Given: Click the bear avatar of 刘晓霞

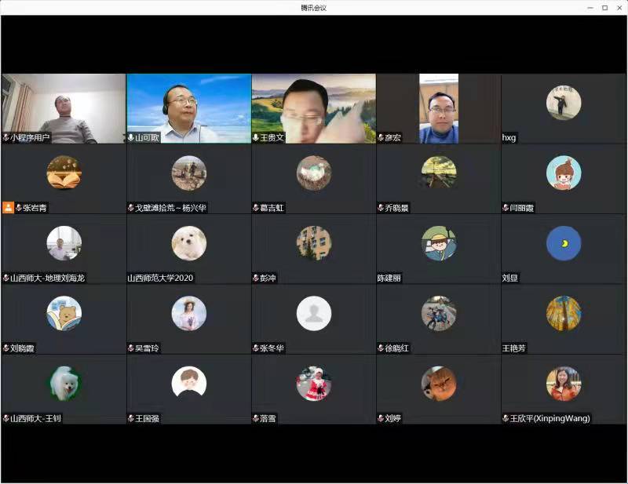Looking at the screenshot, I should (x=64, y=313).
